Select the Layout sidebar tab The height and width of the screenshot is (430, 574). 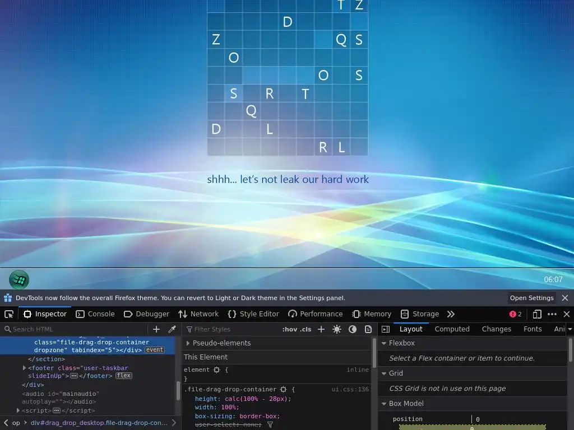coord(411,329)
